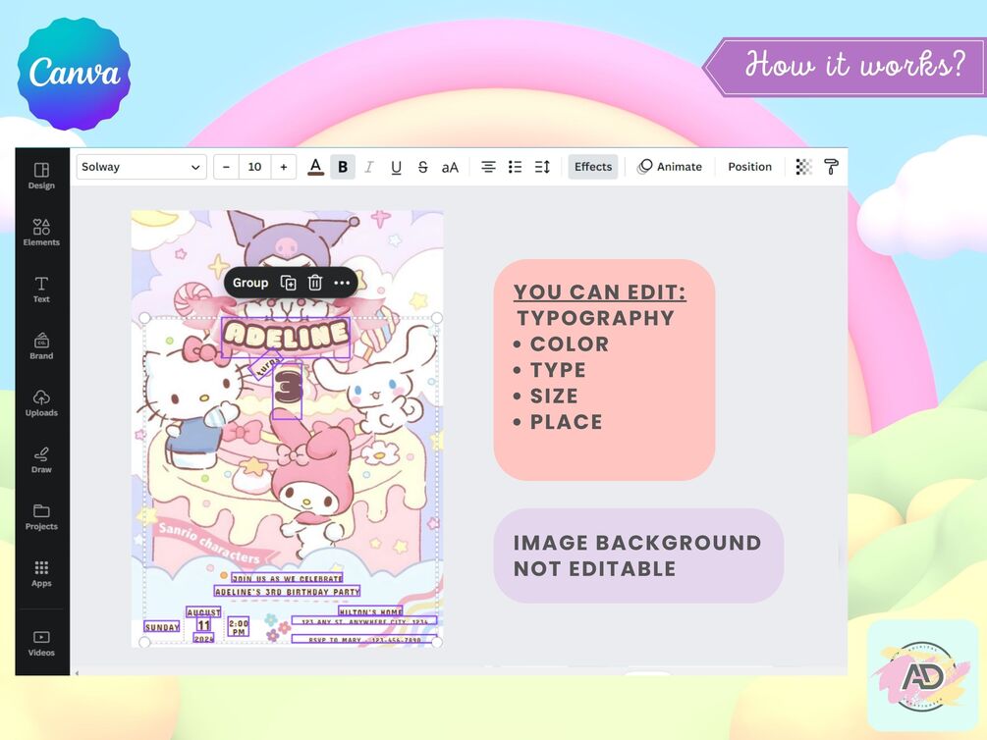
Task: Click the top-left selection resize handle
Action: click(144, 318)
